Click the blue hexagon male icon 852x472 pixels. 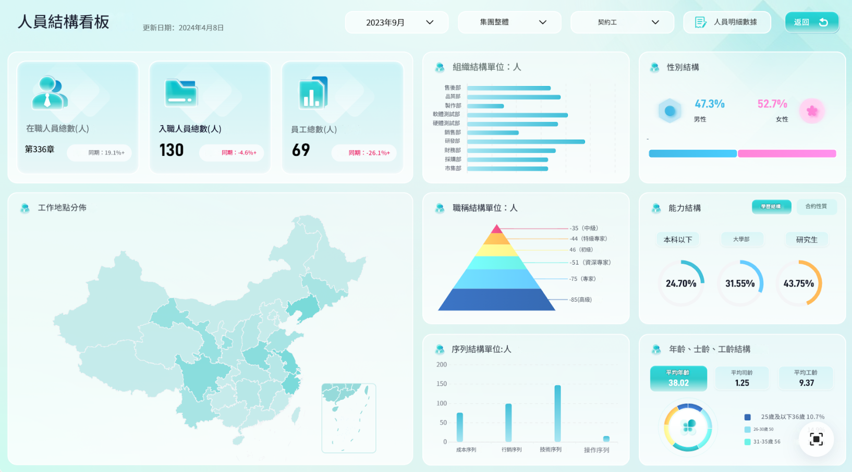tap(670, 110)
